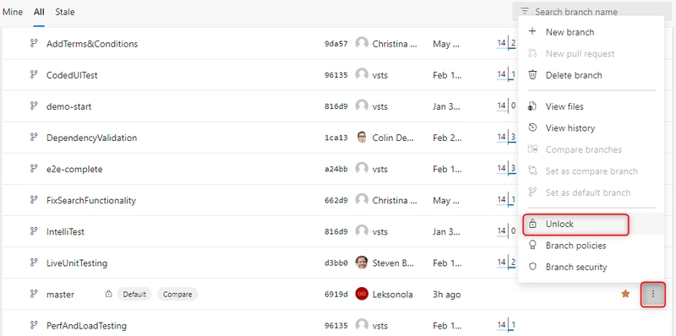Click the lock icon beside master
The image size is (676, 336).
[109, 295]
